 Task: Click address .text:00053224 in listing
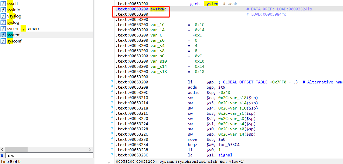point(132,124)
